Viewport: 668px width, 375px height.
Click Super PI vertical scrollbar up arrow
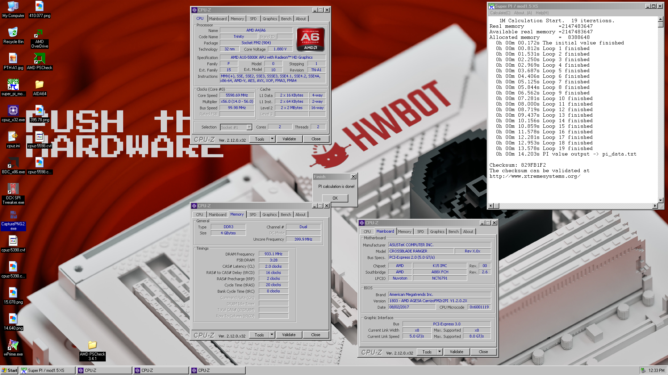pyautogui.click(x=660, y=19)
